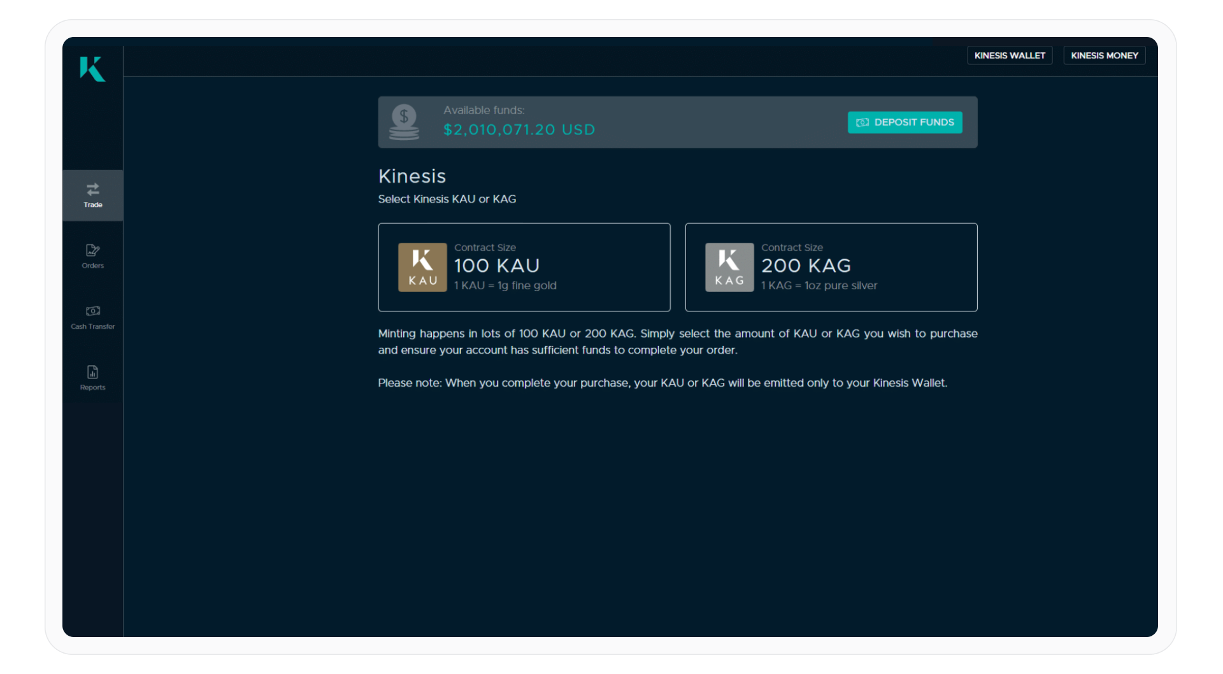The height and width of the screenshot is (674, 1223).
Task: Click the Kinesis Wallet button
Action: tap(1010, 55)
